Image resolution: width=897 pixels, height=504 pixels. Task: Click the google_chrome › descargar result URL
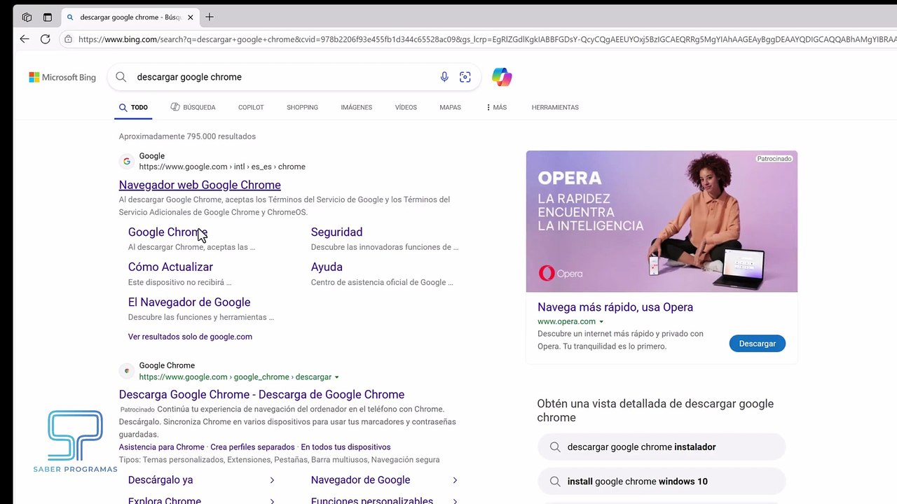(x=235, y=377)
